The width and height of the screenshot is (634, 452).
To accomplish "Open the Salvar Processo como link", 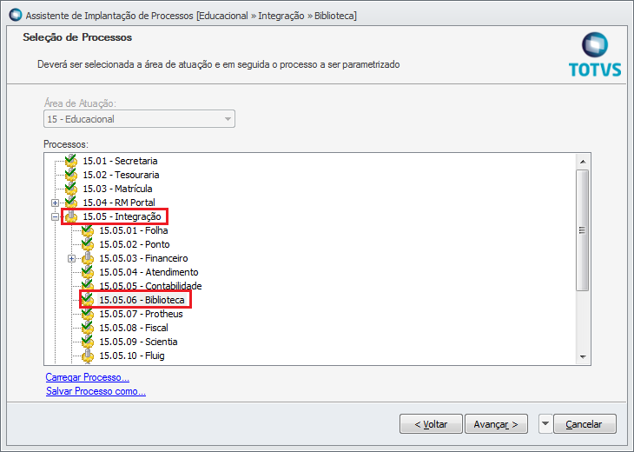I will click(96, 391).
